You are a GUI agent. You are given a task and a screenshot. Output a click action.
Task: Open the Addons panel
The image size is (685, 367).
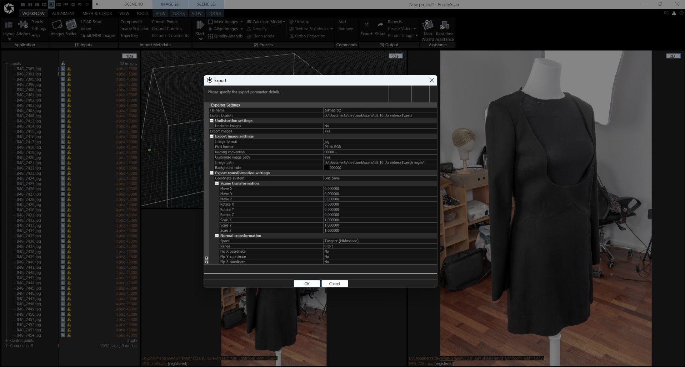[x=22, y=25]
